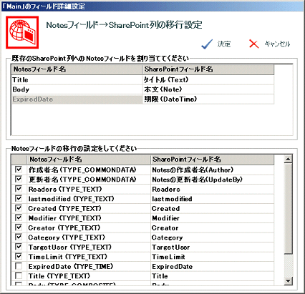This screenshot has height=294, width=305.
Task: Click the blue checkmark confirm icon
Action: 207,44
